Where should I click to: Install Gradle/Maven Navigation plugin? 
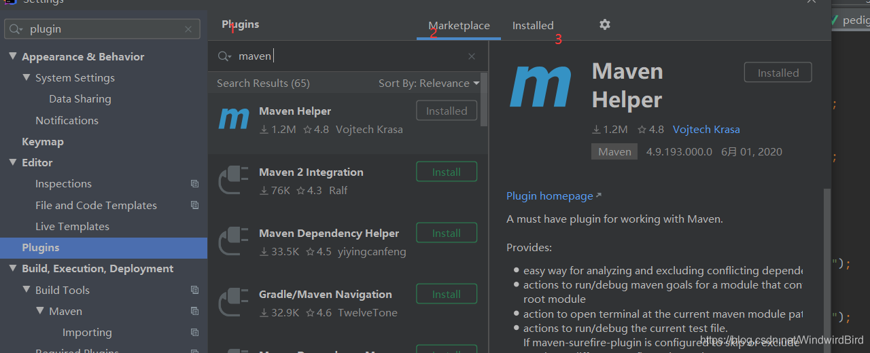pyautogui.click(x=447, y=295)
